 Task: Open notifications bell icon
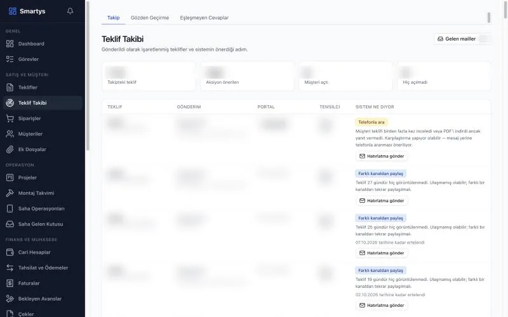coord(70,11)
